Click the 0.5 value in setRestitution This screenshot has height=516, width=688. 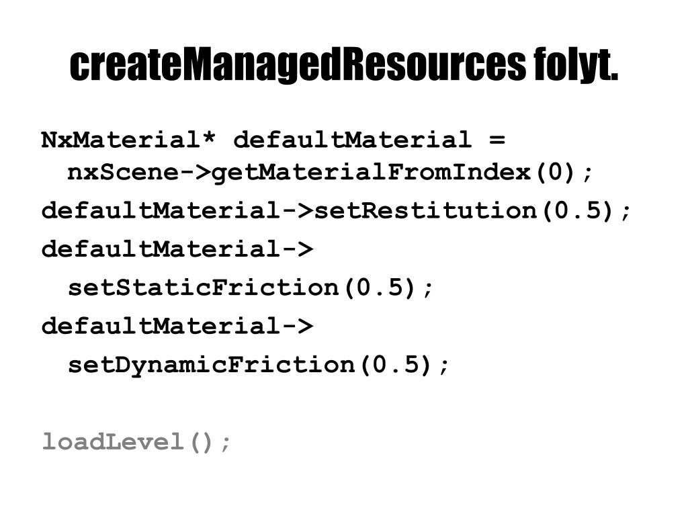point(576,210)
